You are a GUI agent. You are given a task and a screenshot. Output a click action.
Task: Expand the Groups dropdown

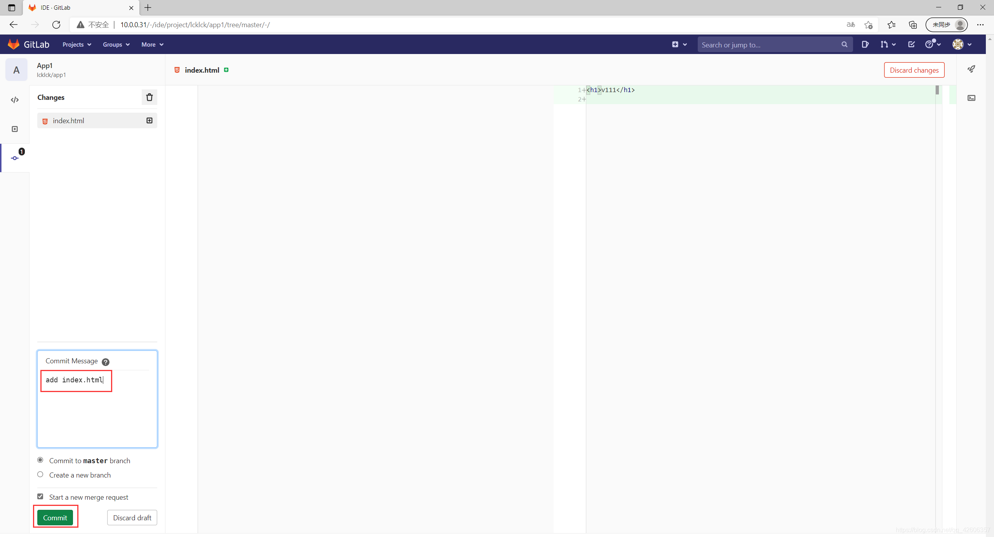click(116, 45)
